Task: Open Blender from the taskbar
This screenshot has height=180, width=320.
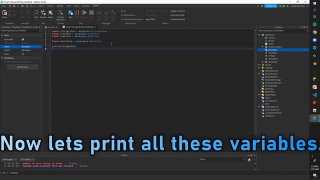Action: 314,63
